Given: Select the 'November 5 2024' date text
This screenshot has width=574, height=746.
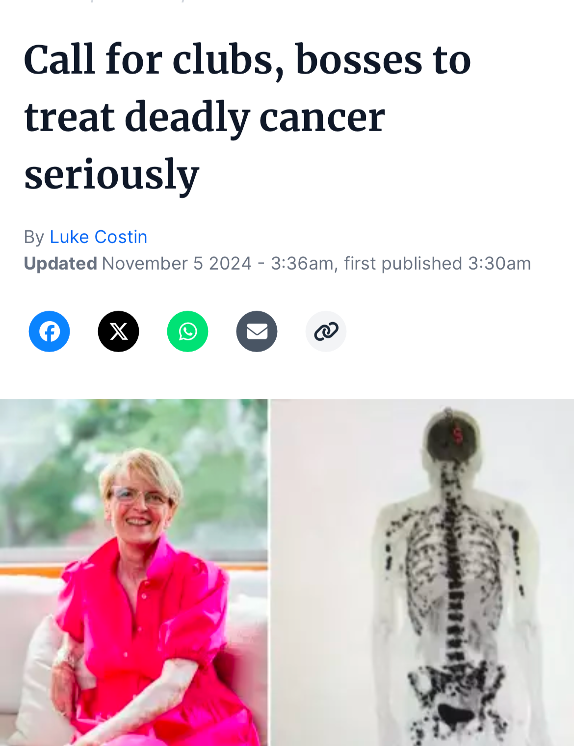Looking at the screenshot, I should pyautogui.click(x=177, y=264).
